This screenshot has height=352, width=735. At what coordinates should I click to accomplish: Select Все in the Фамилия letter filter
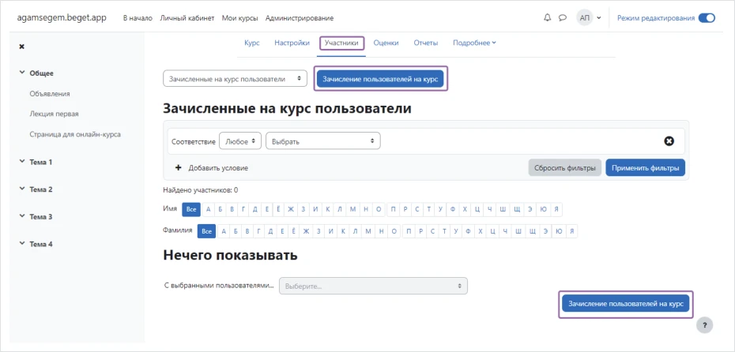(207, 230)
